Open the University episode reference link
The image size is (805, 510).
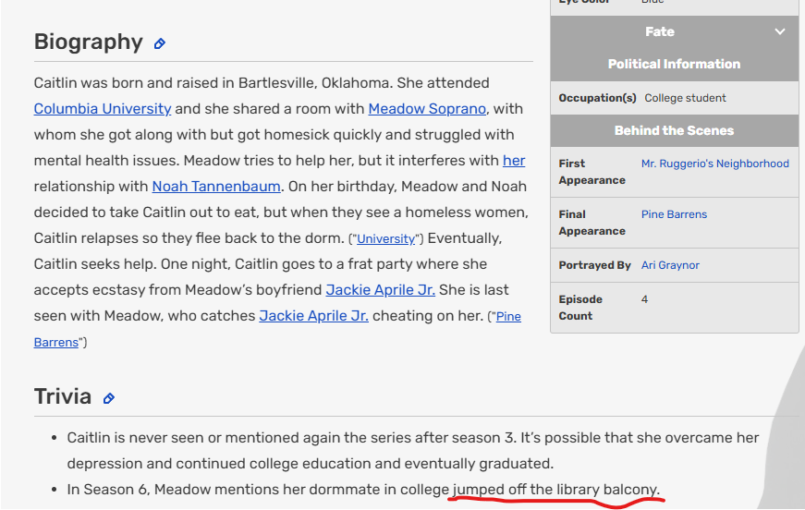[385, 239]
